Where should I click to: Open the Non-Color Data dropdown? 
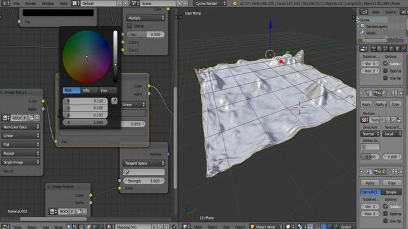(x=20, y=127)
